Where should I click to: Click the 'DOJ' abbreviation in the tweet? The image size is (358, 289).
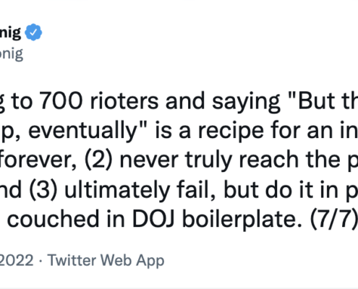(153, 219)
